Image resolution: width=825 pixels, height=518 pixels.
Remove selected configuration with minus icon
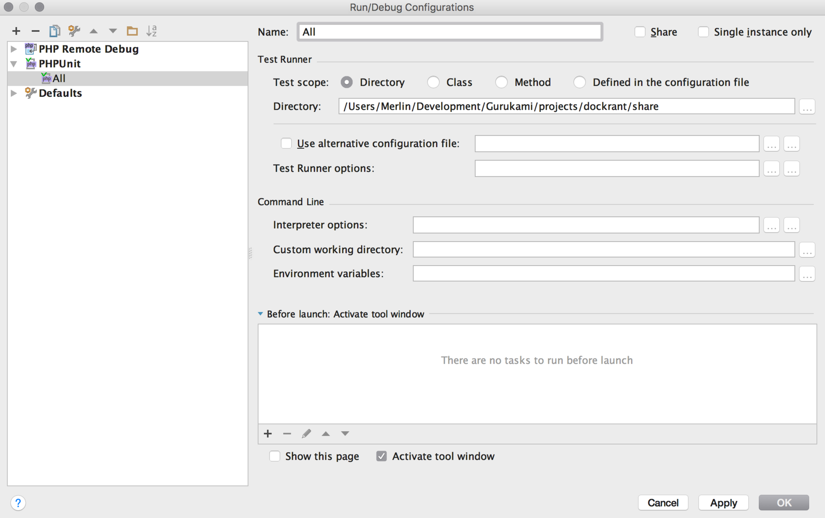click(36, 31)
